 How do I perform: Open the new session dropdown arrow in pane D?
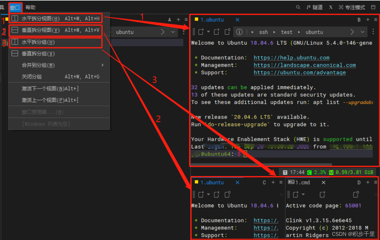coord(303,195)
